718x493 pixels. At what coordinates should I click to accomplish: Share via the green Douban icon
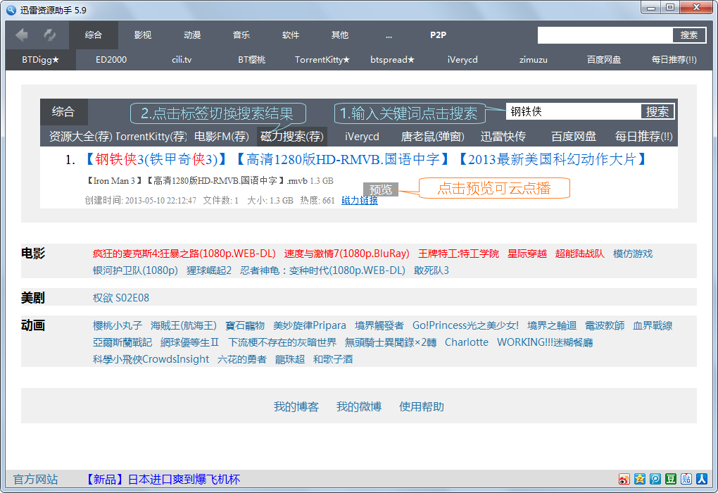point(671,479)
